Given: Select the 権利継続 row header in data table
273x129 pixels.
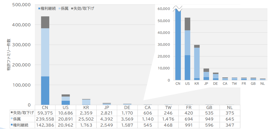Looking at the screenshot, I should coord(22,125).
